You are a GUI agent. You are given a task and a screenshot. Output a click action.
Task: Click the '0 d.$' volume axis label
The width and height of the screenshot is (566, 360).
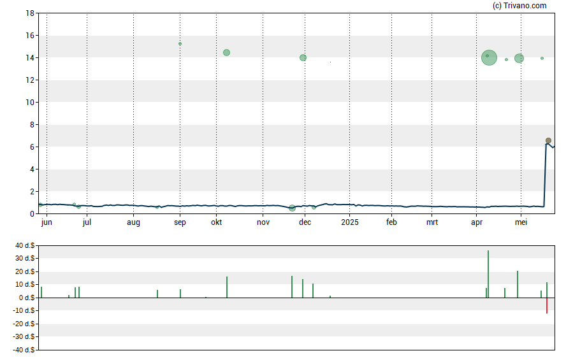pos(27,298)
